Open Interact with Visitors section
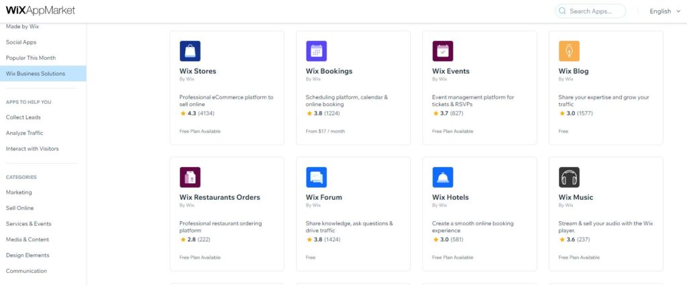The height and width of the screenshot is (285, 687). (32, 149)
